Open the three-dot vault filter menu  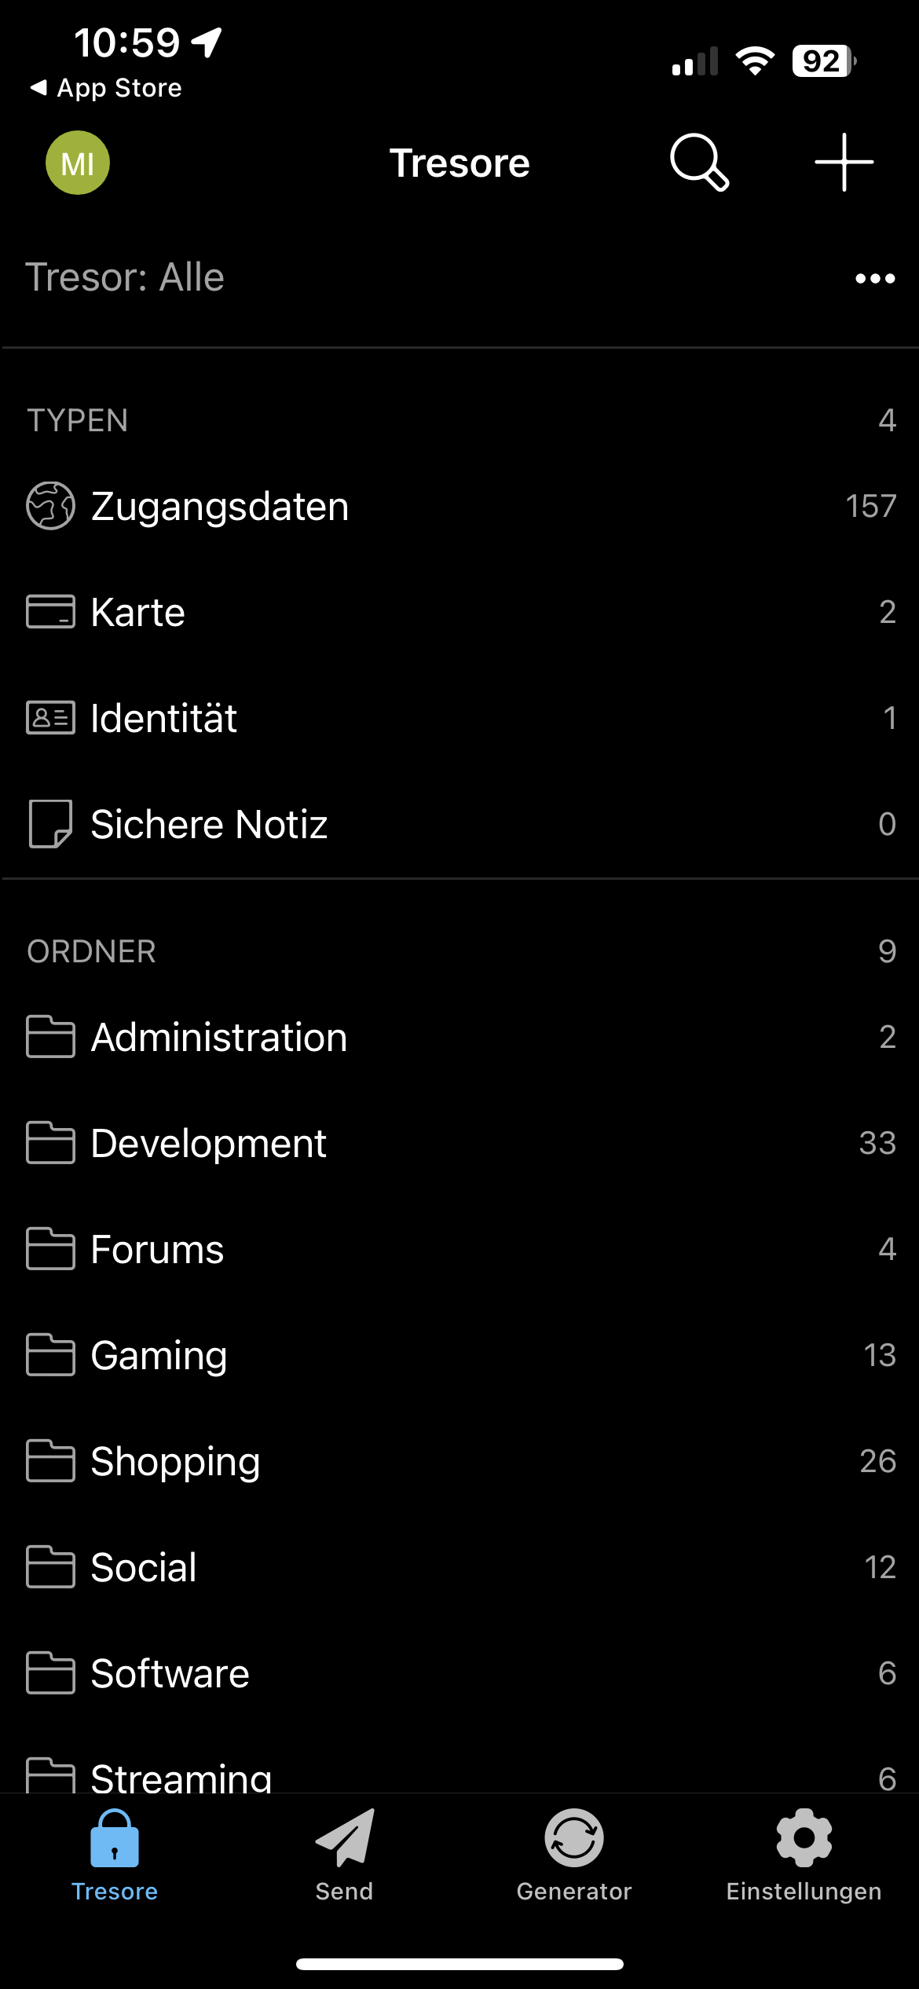pos(874,278)
